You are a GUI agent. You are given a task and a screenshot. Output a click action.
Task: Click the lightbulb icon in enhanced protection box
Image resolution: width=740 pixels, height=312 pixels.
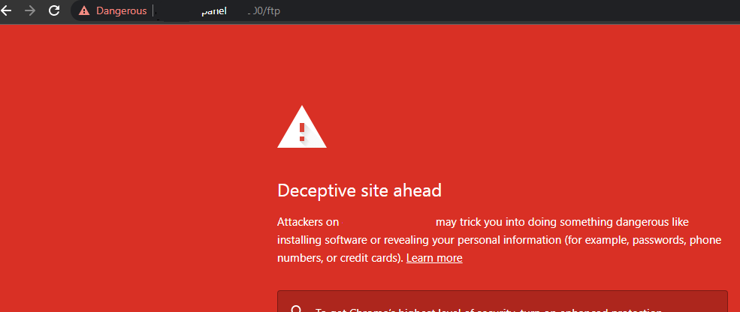click(297, 309)
